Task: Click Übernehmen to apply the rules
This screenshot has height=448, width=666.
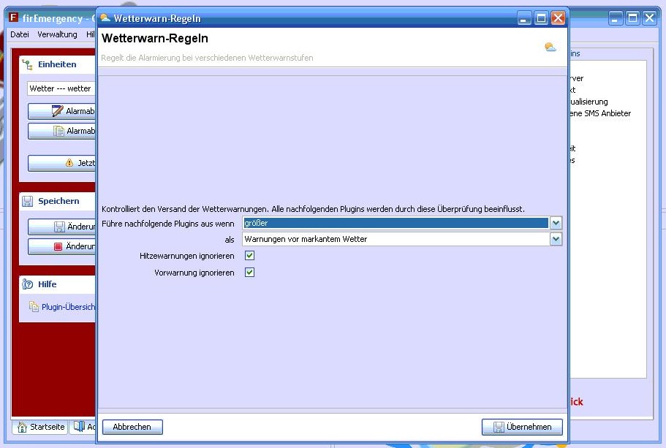Action: [521, 427]
